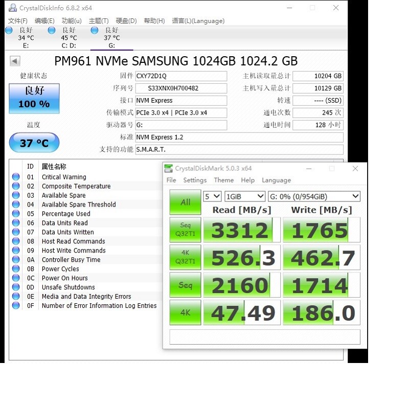Image resolution: width=409 pixels, height=409 pixels.
Task: Run the plain 4K benchmark
Action: point(185,312)
